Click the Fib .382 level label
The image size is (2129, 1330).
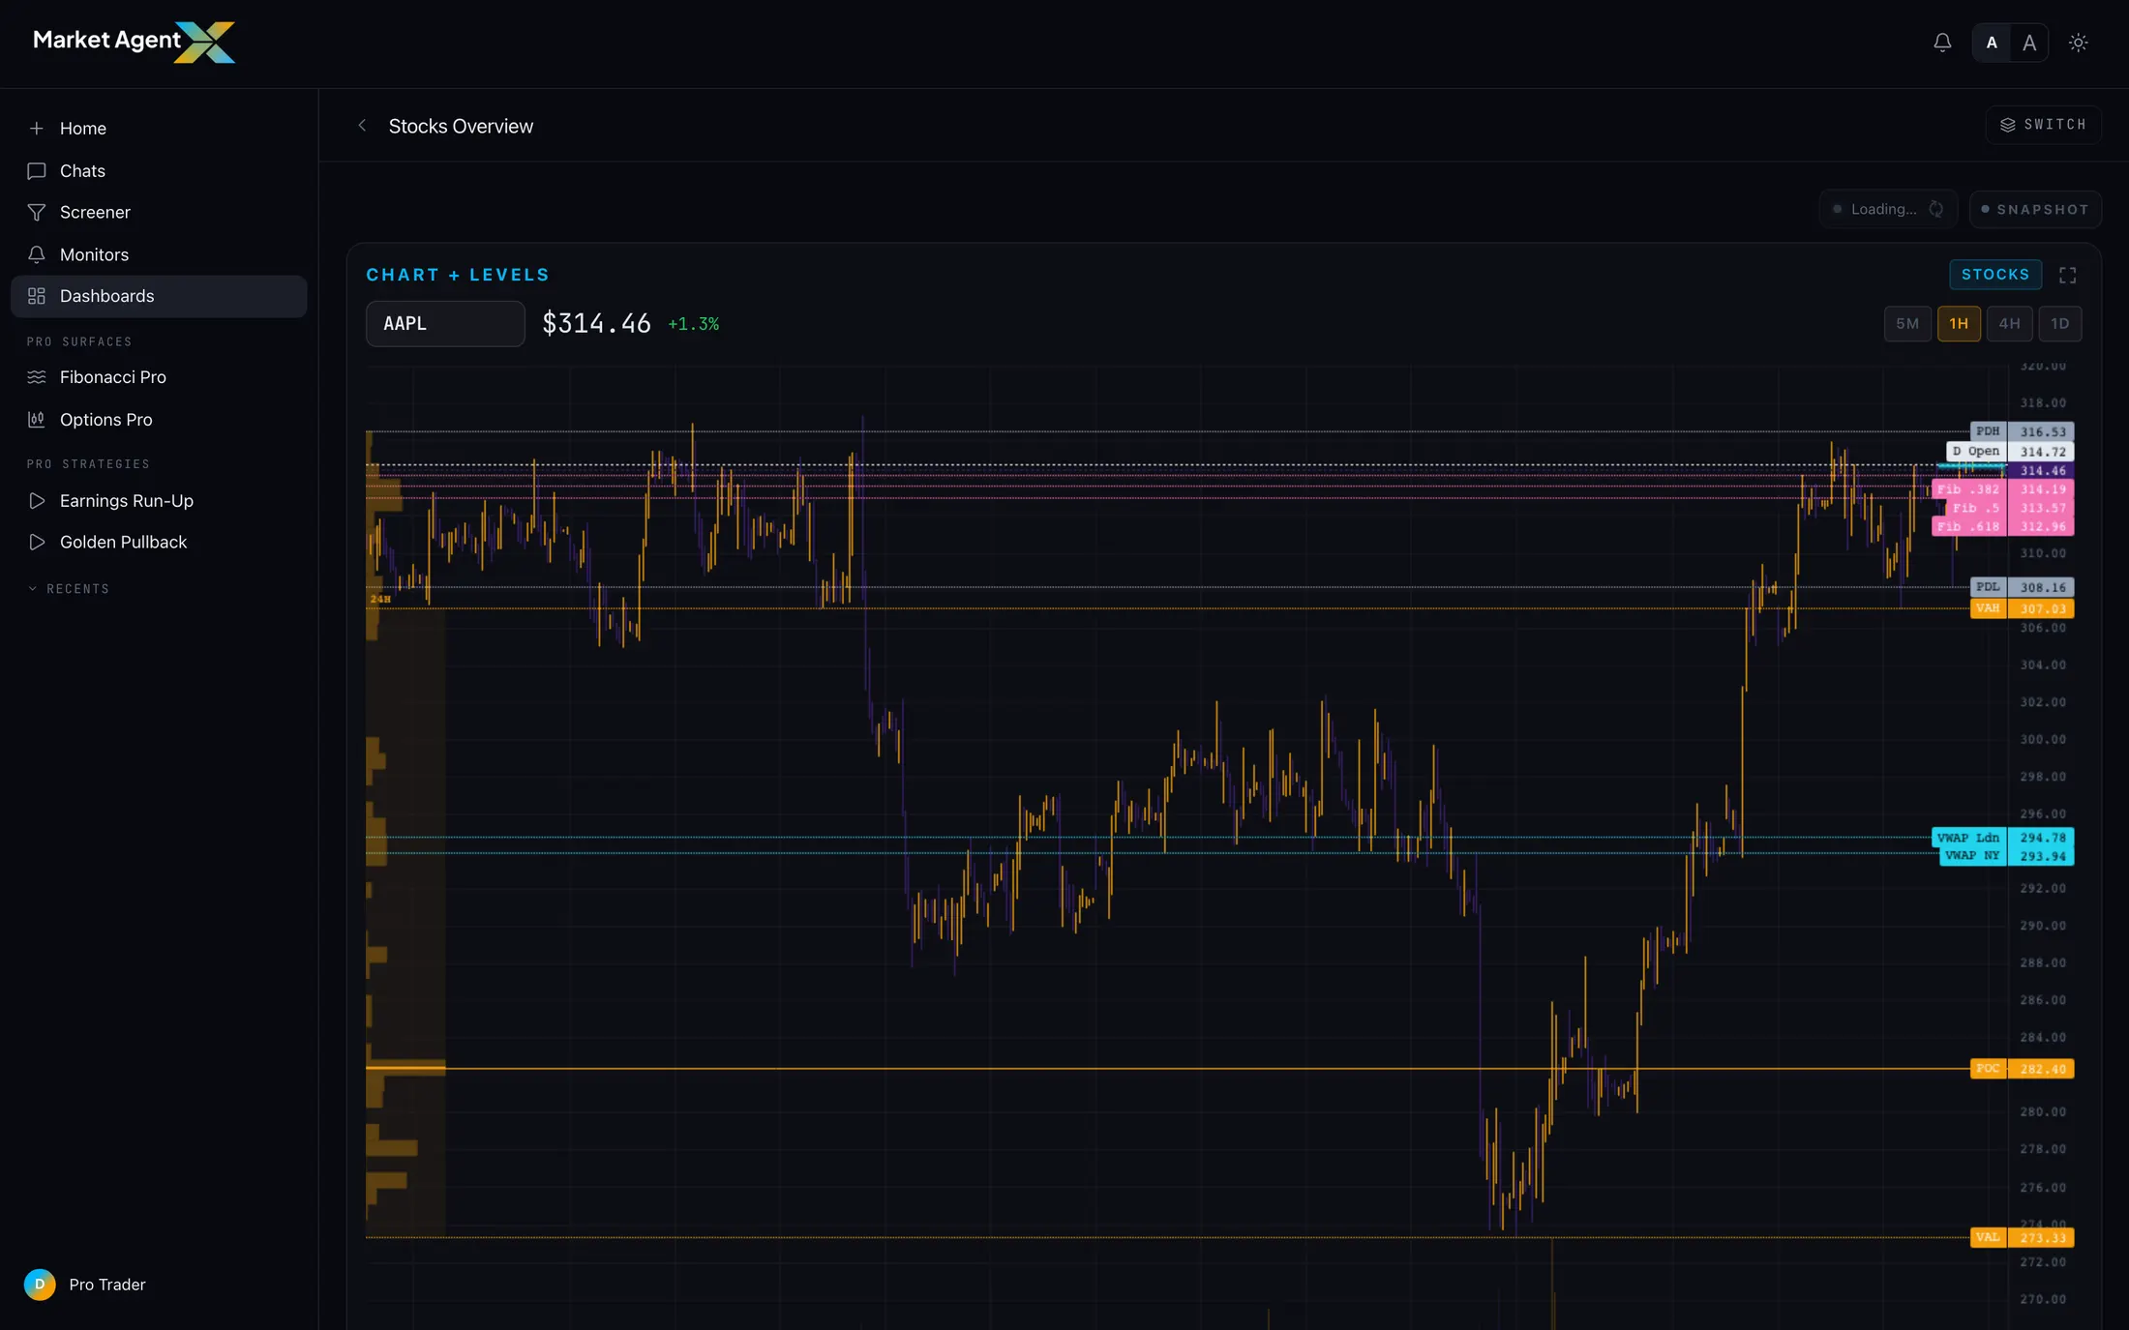pyautogui.click(x=2003, y=489)
